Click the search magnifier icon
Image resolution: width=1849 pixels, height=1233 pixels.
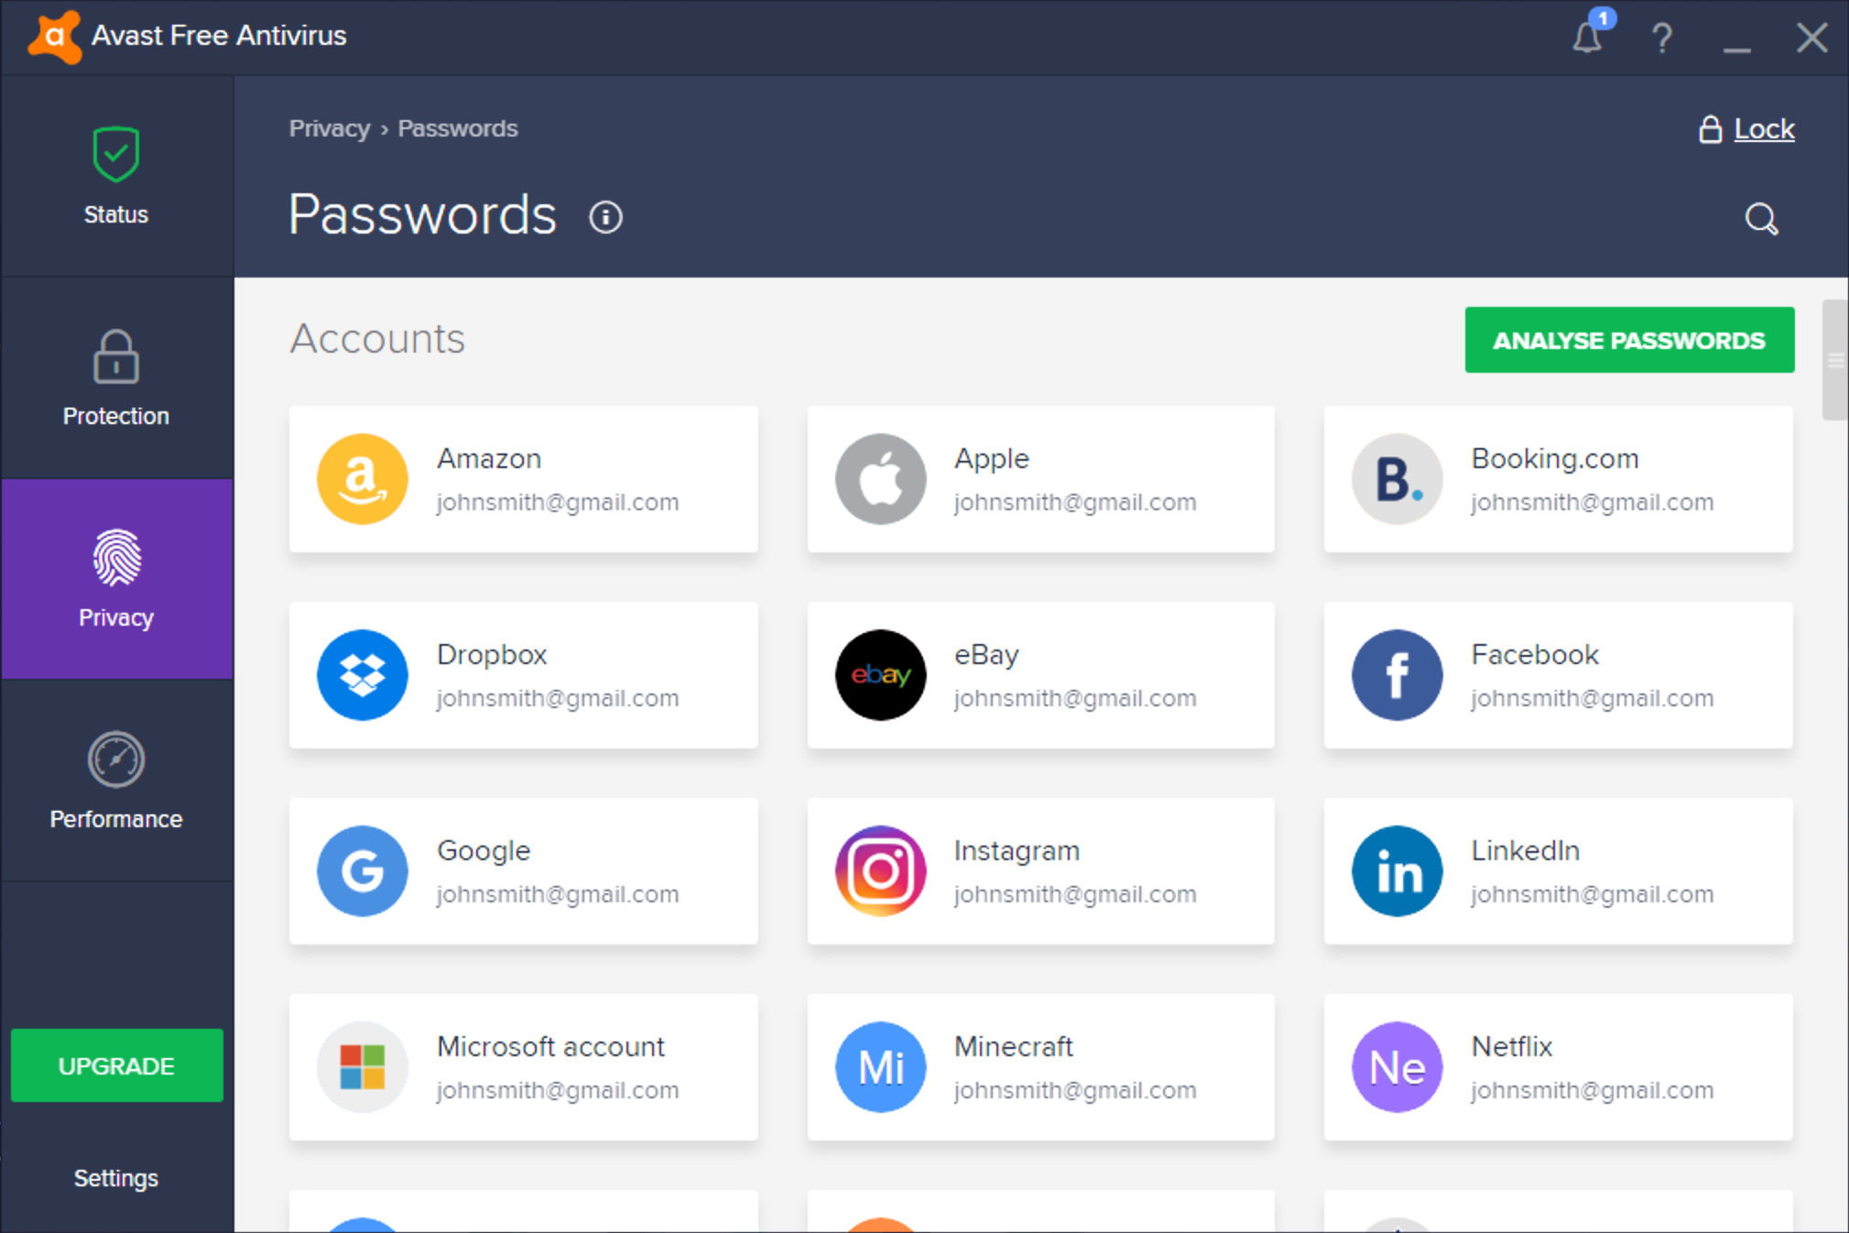click(x=1760, y=219)
